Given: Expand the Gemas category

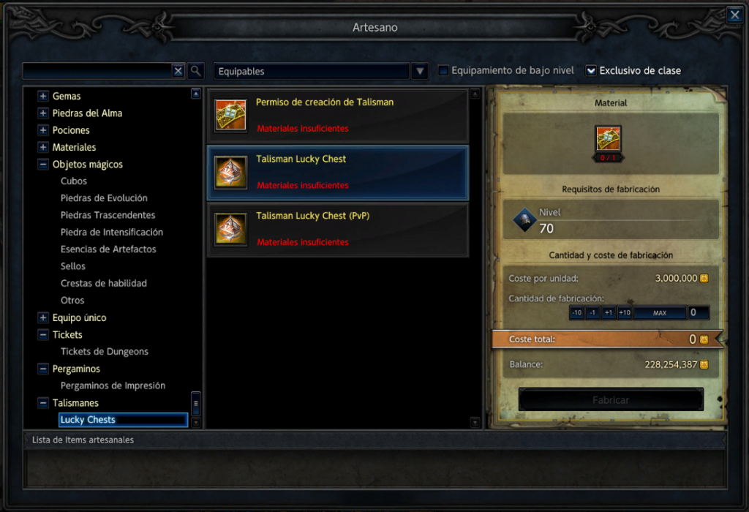Looking at the screenshot, I should pyautogui.click(x=43, y=96).
